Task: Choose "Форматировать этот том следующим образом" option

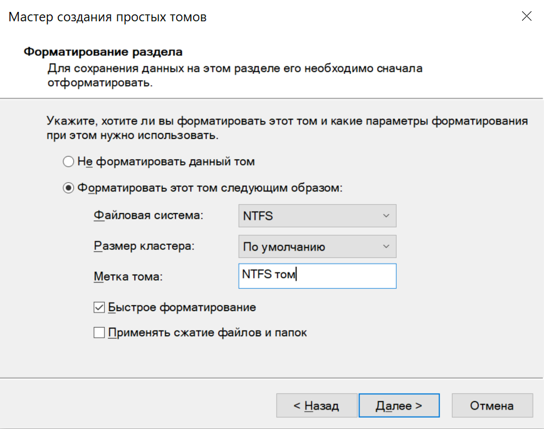Action: 69,188
